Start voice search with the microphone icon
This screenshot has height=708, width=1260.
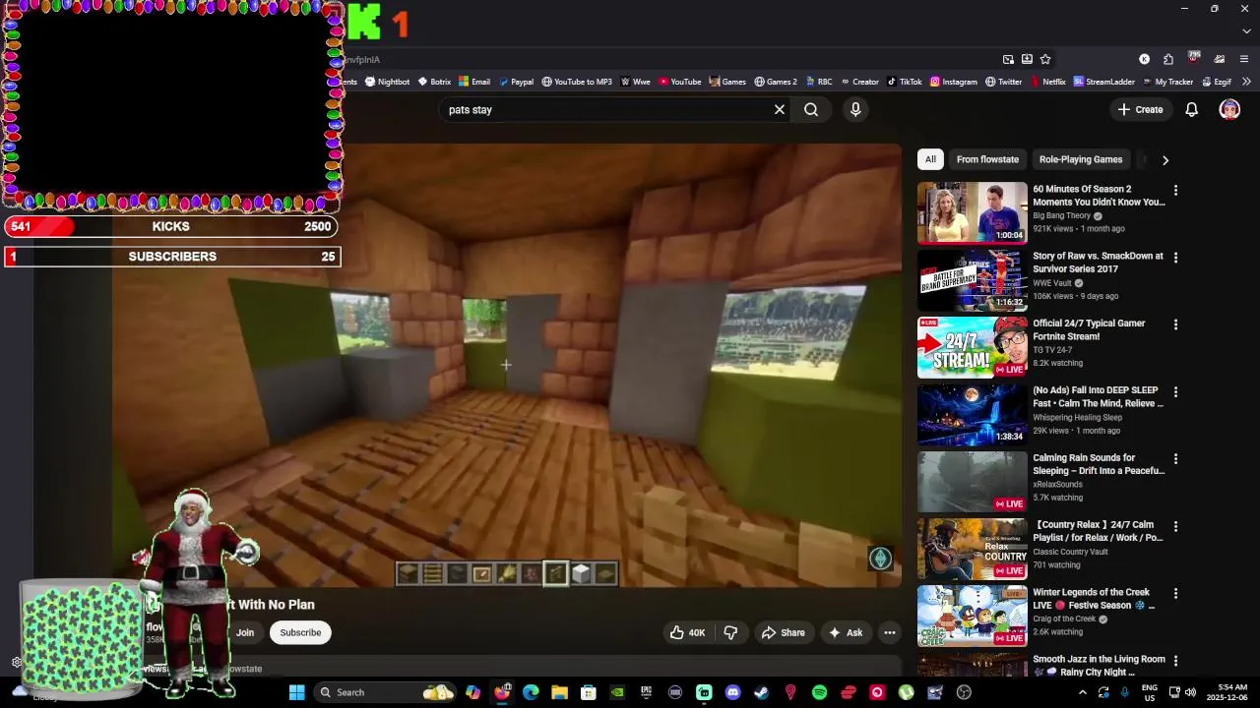pos(855,110)
